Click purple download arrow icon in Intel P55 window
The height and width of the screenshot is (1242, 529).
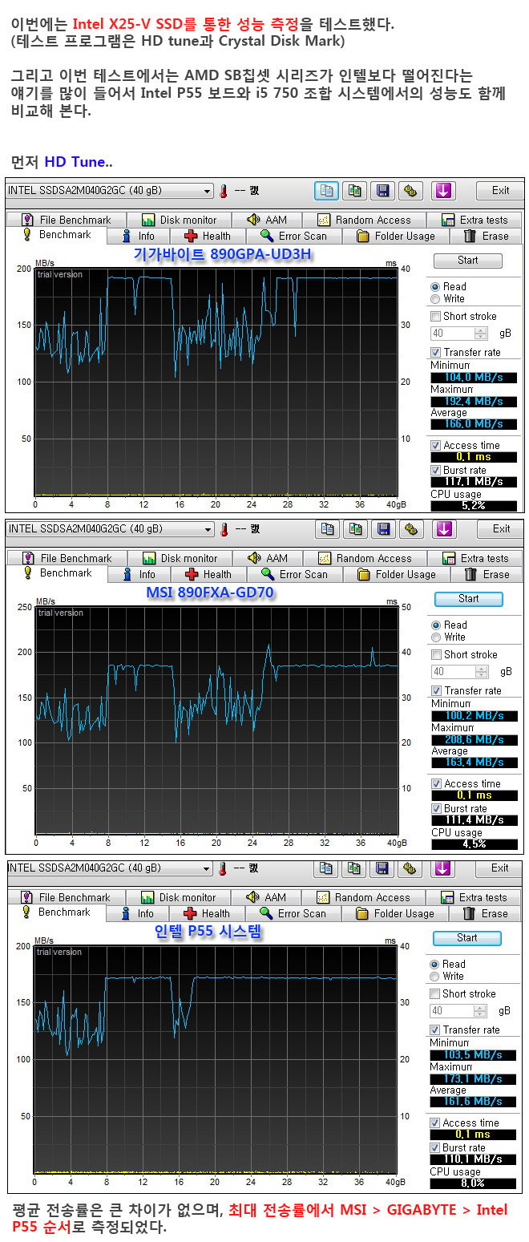click(442, 868)
